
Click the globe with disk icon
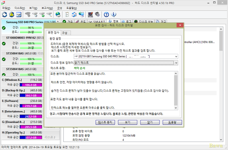(x=58, y=14)
